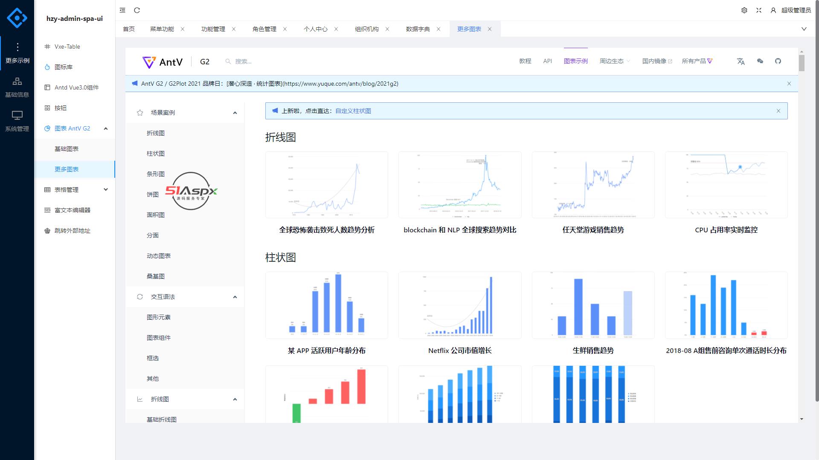Open 富文本编辑器 menu item
This screenshot has height=460, width=819.
(x=75, y=210)
